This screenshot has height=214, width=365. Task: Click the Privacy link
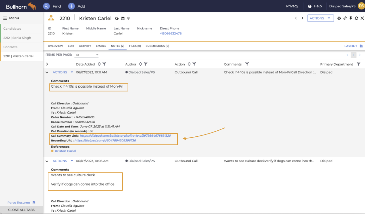292,6
